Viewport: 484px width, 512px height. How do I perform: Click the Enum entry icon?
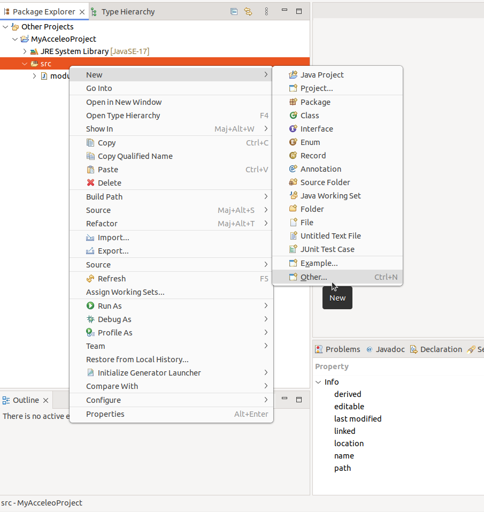[x=293, y=142]
